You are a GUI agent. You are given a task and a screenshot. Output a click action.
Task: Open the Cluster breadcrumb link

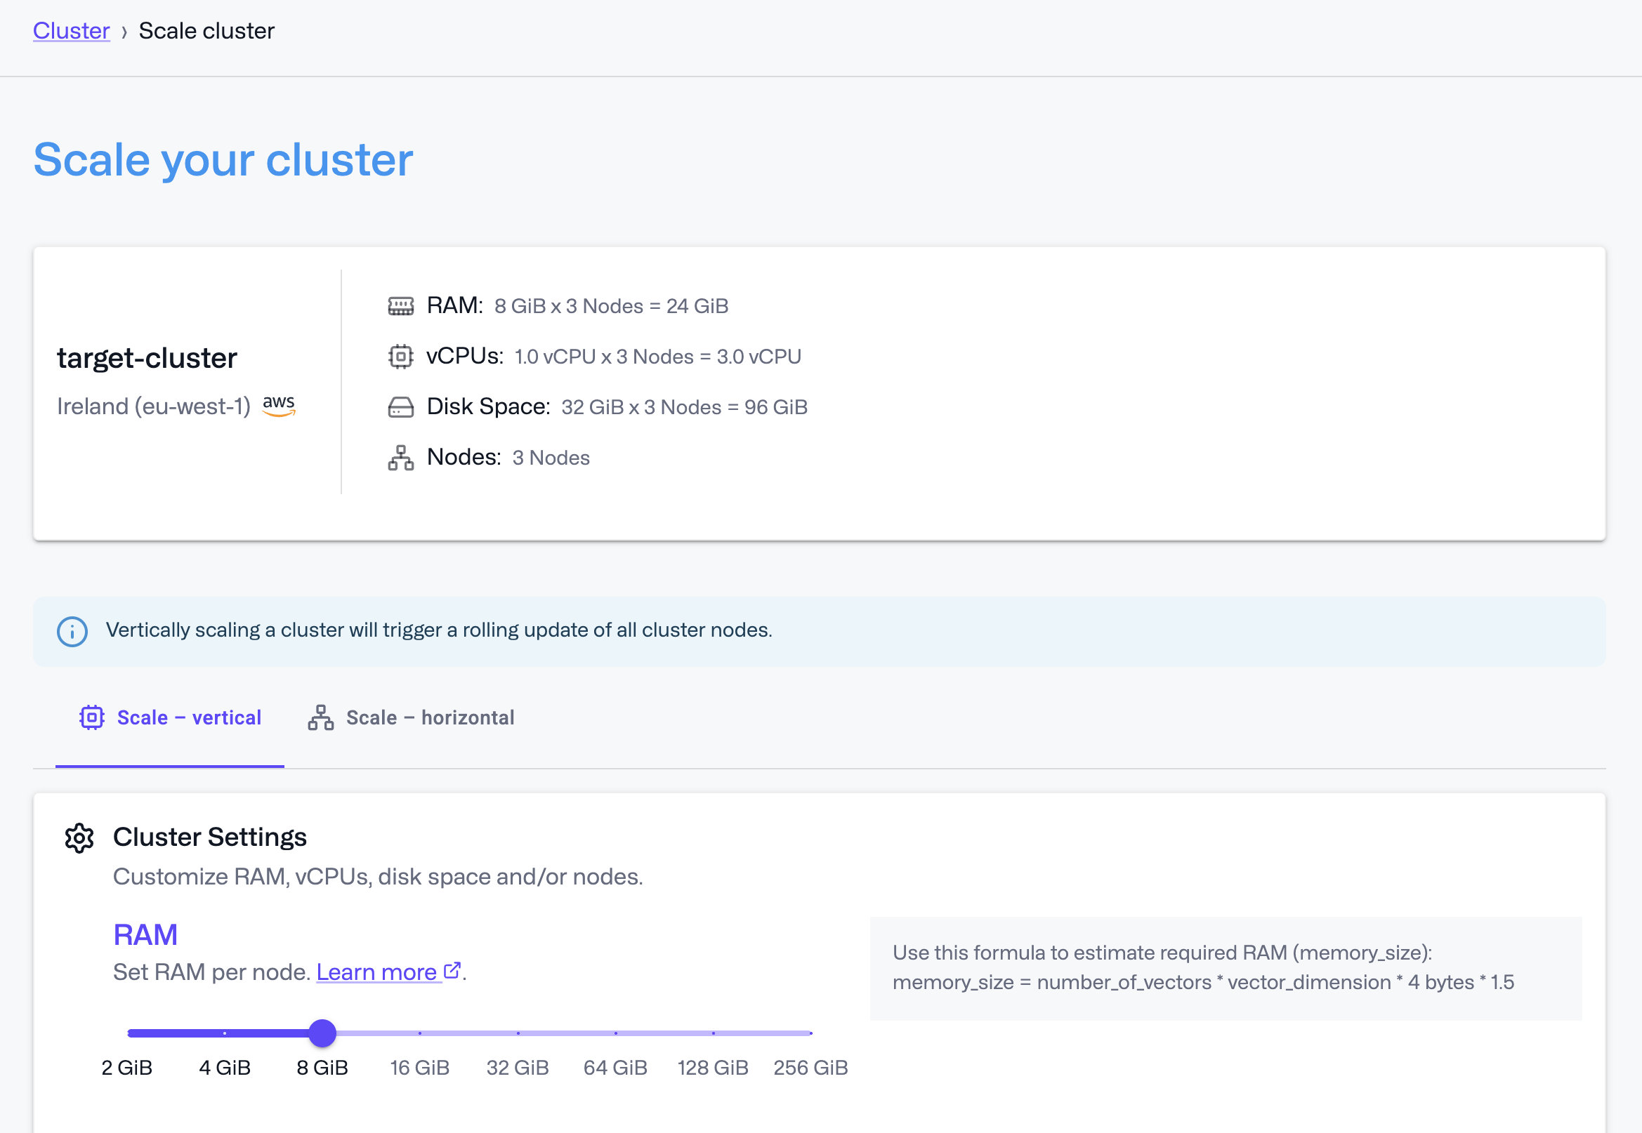pos(71,30)
